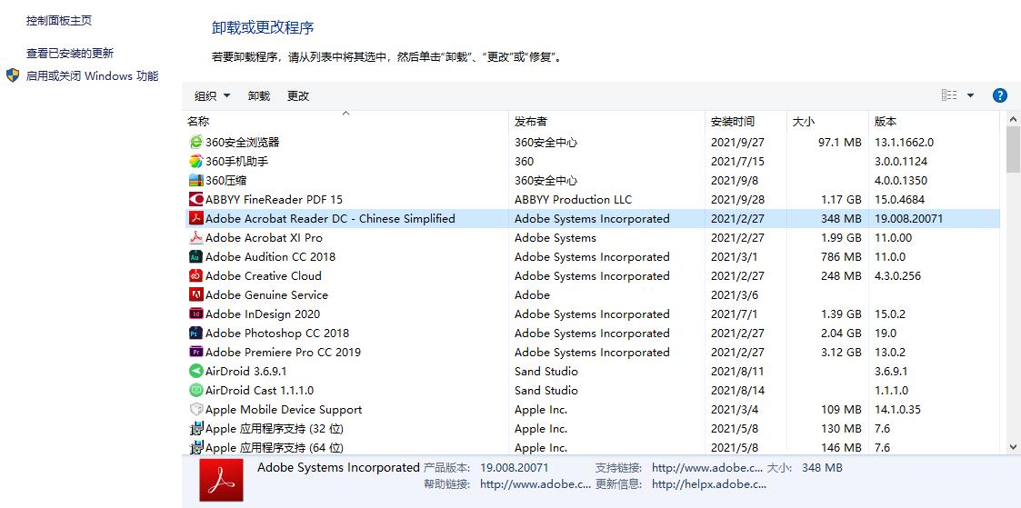The height and width of the screenshot is (508, 1021).
Task: Click the ABBYY FineReader PDF 15 icon
Action: (x=195, y=199)
